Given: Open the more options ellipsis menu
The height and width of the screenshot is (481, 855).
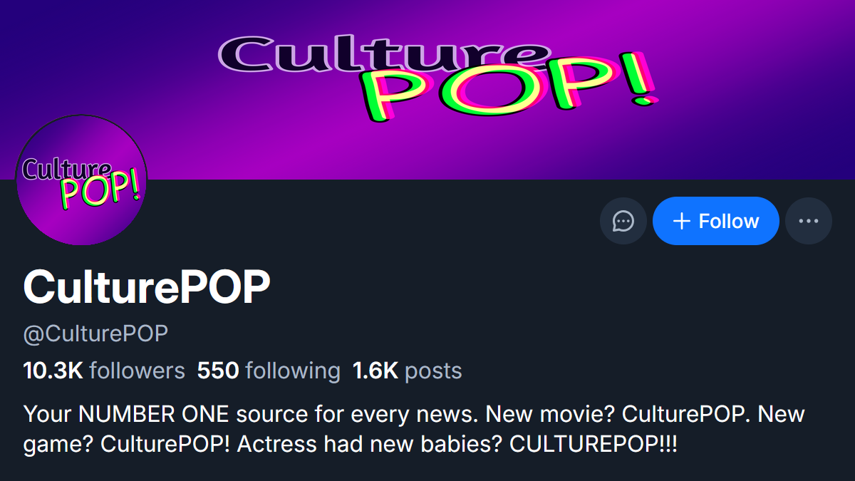Looking at the screenshot, I should point(809,221).
